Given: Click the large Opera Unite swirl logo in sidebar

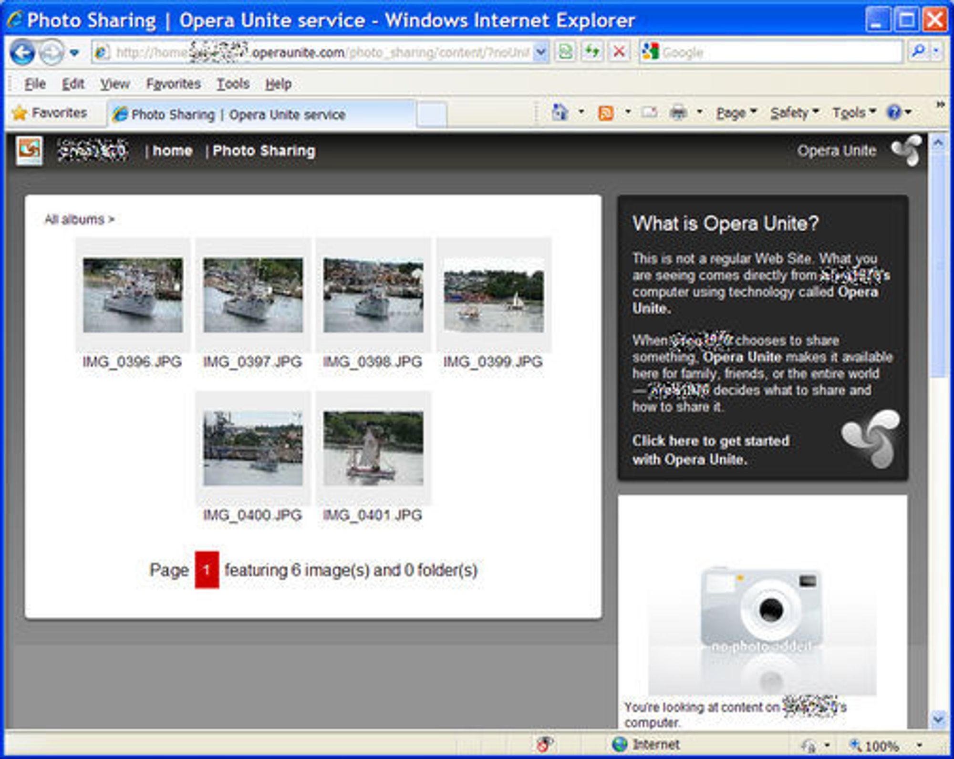Looking at the screenshot, I should [x=871, y=439].
